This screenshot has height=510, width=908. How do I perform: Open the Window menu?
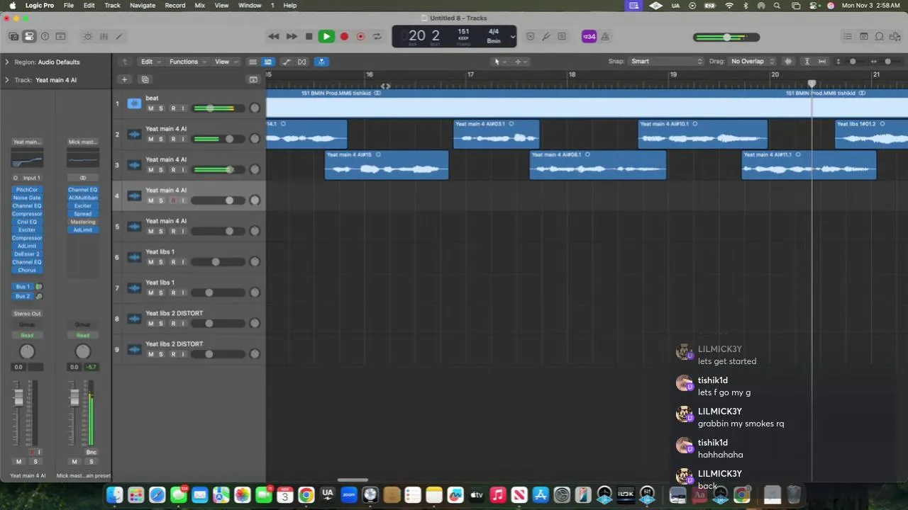tap(250, 5)
